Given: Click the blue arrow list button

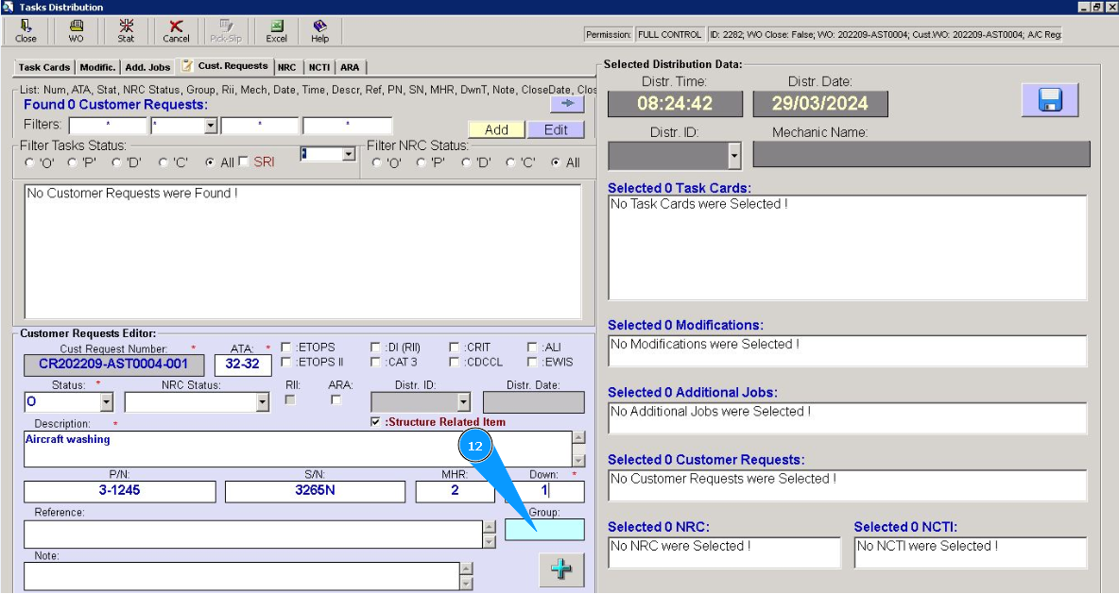Looking at the screenshot, I should click(x=567, y=104).
